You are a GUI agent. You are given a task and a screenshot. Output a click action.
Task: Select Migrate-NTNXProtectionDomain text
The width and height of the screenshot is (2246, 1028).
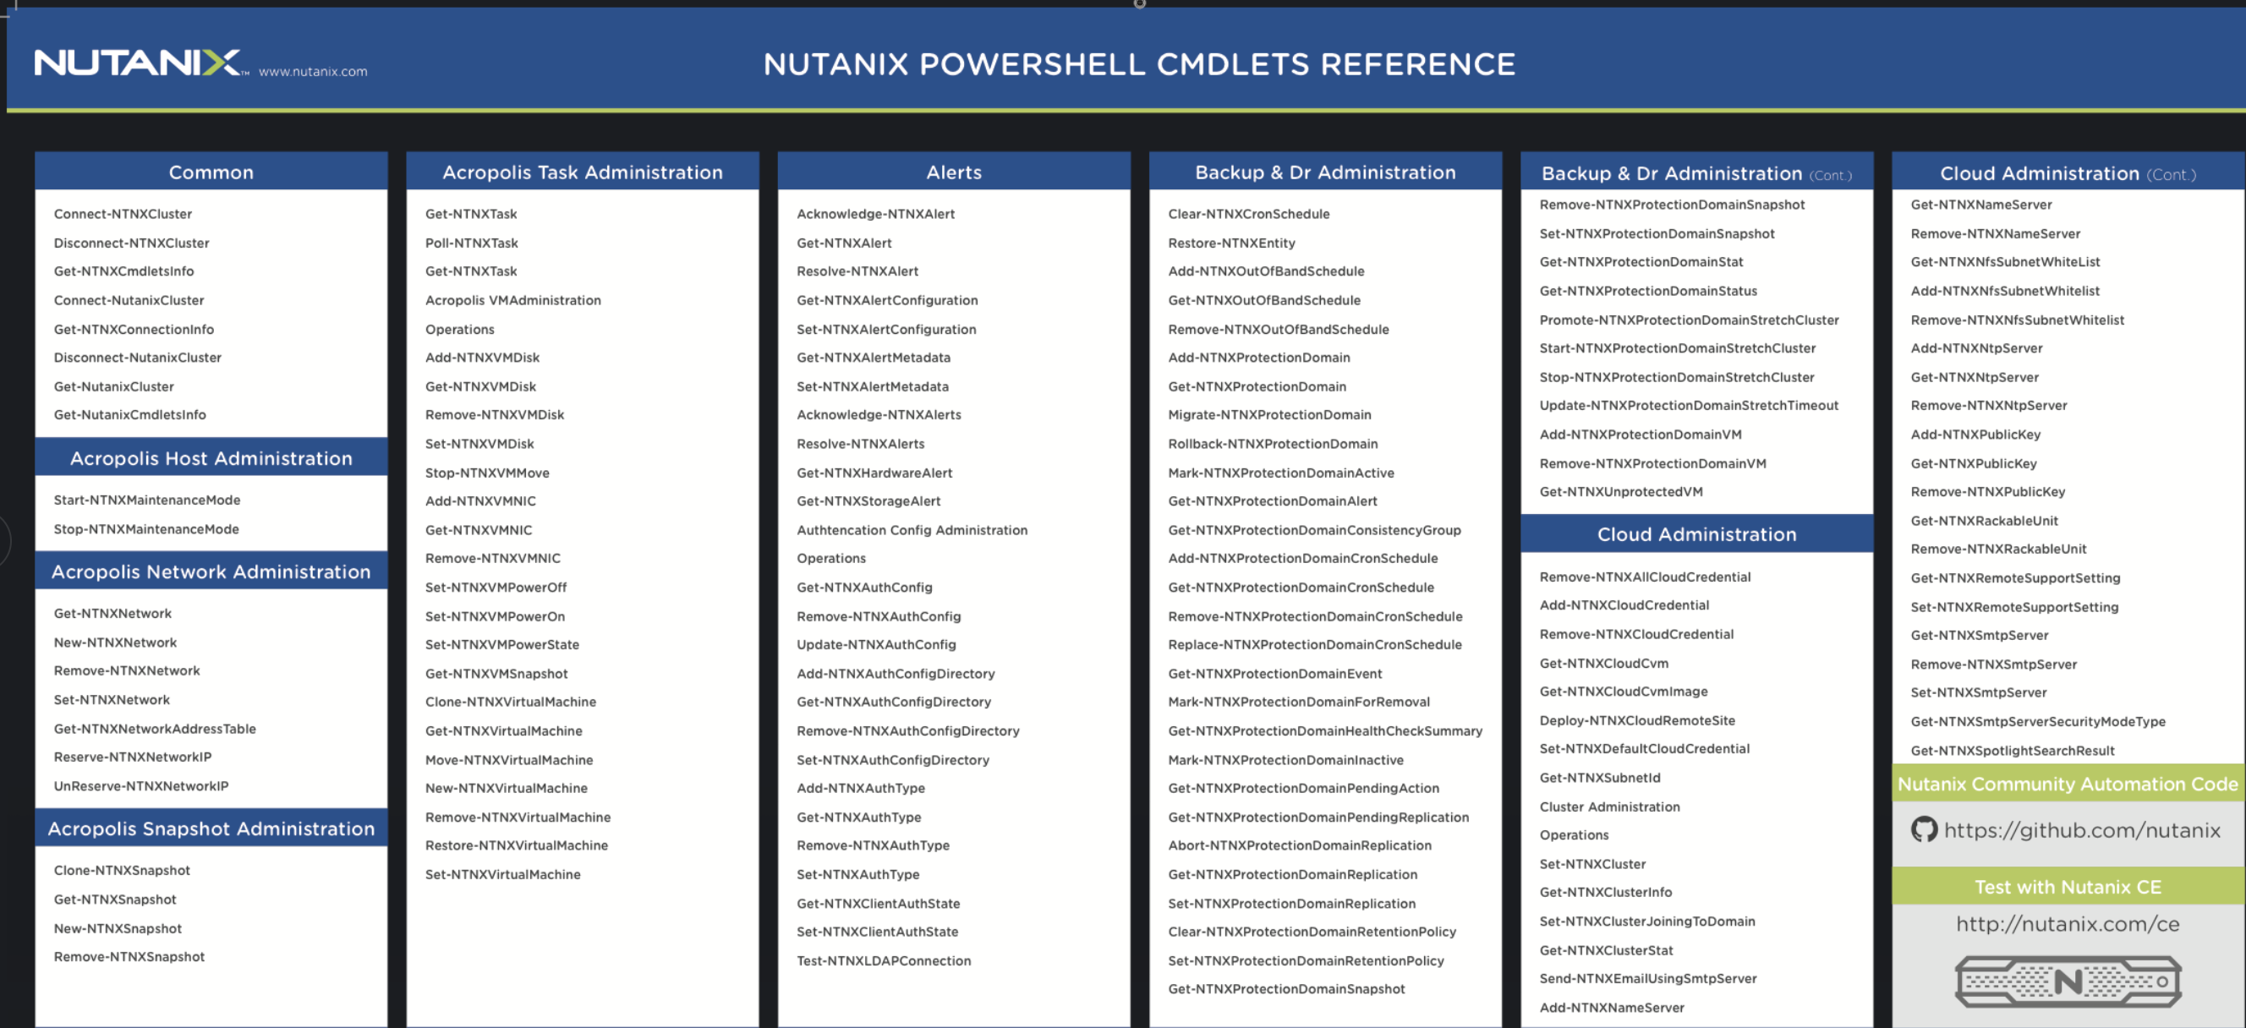click(1269, 414)
